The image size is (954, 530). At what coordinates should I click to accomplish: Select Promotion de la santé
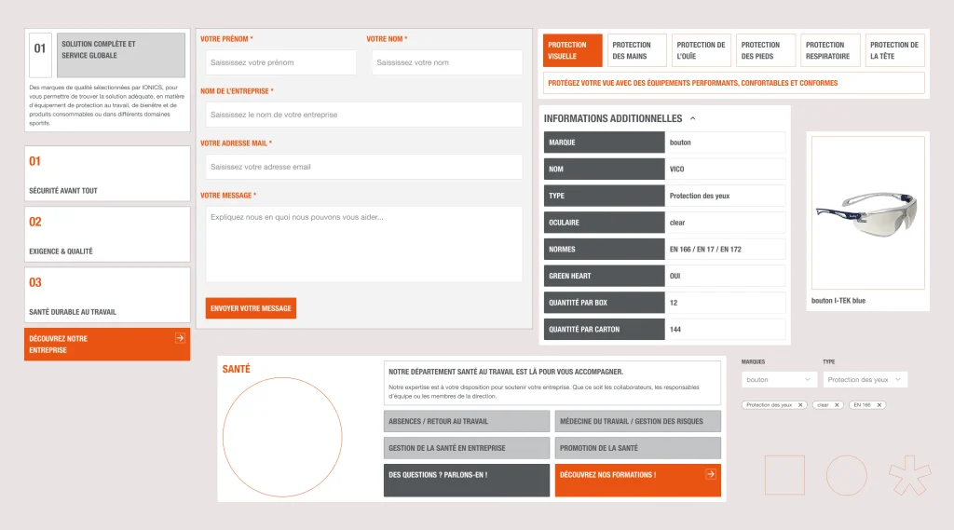click(637, 448)
